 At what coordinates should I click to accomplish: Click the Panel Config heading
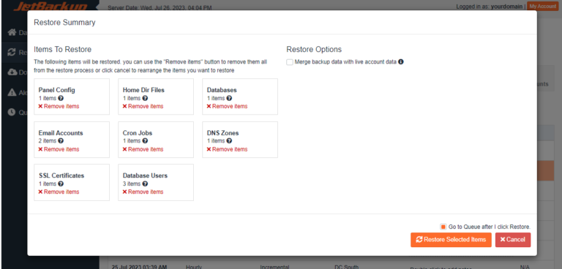56,90
